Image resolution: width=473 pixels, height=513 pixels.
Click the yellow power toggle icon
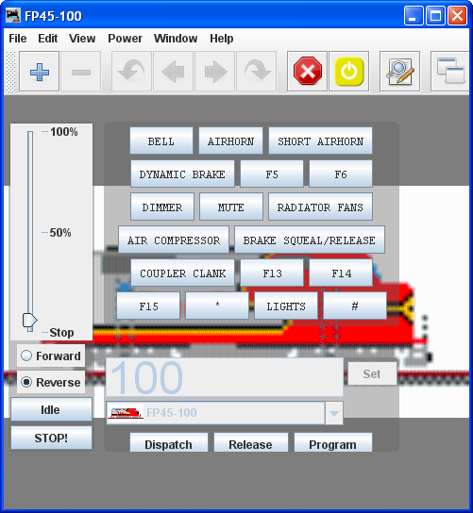(349, 72)
